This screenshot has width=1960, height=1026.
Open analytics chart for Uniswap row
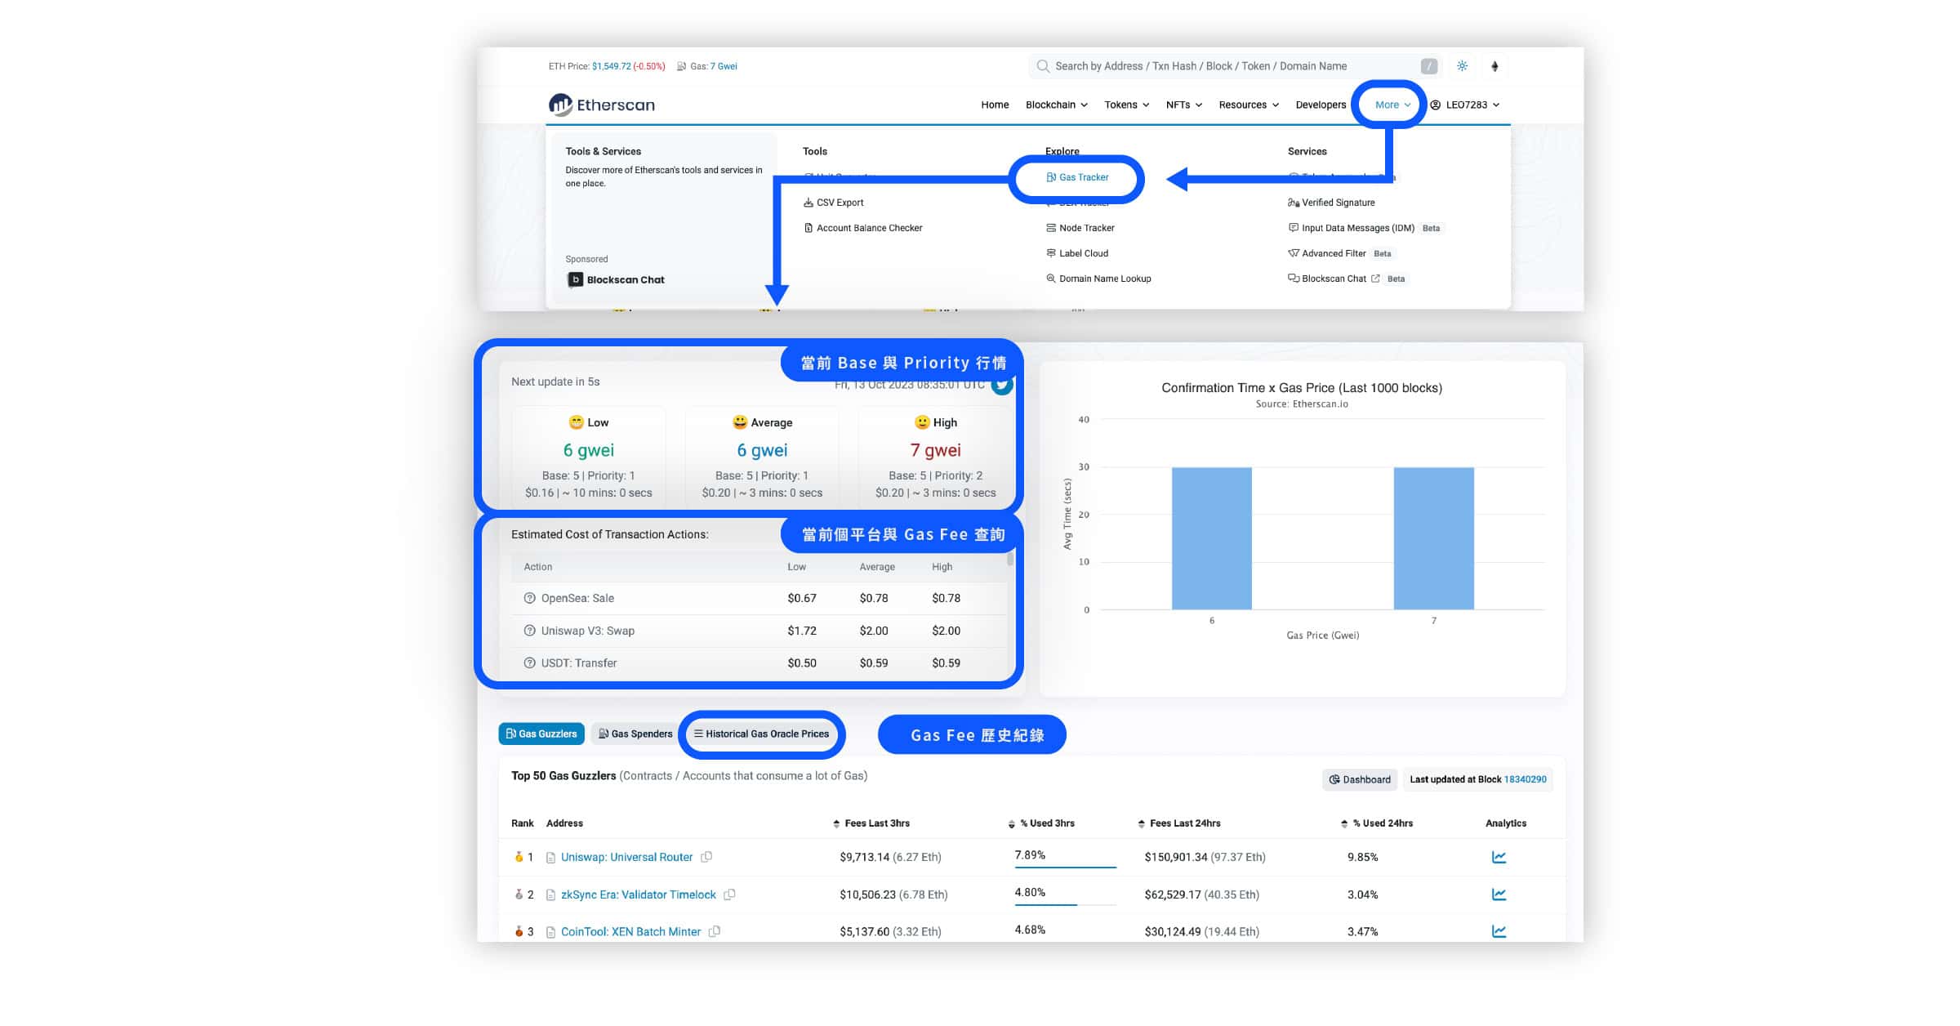click(x=1499, y=857)
